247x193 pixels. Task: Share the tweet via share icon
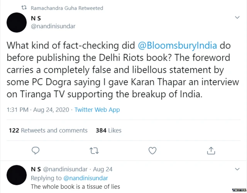point(211,150)
